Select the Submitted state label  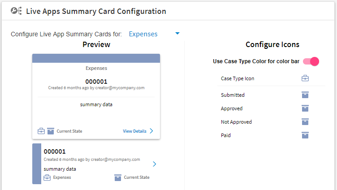[x=233, y=95]
